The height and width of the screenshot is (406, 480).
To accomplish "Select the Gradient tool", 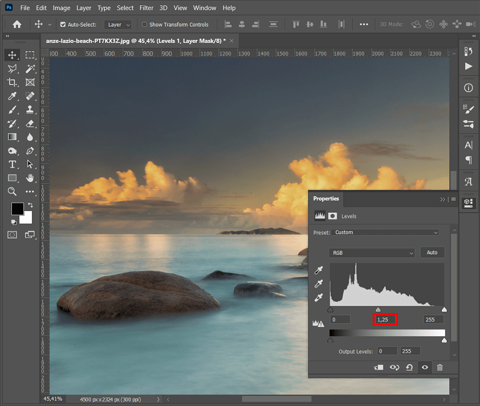I will [12, 137].
